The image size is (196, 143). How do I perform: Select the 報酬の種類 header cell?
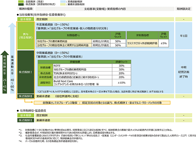[26, 9]
